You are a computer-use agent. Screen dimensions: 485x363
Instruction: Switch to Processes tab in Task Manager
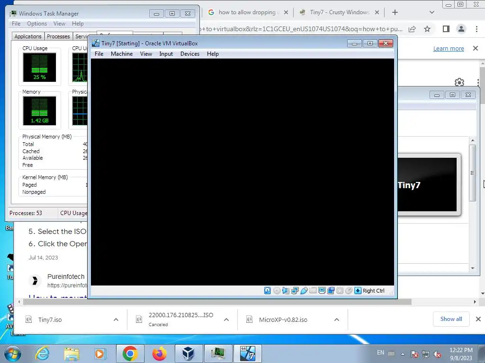[58, 36]
